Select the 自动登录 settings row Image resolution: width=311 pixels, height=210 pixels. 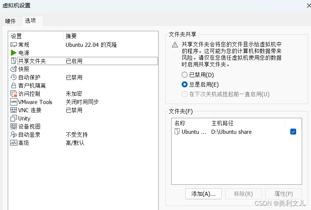(84, 135)
